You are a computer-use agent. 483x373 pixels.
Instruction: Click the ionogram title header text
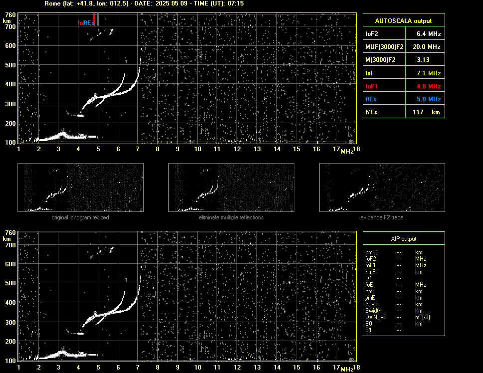[144, 3]
